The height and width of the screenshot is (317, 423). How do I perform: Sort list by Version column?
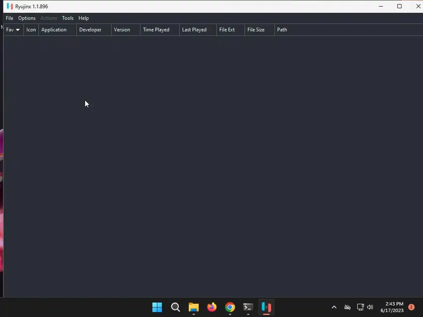126,30
